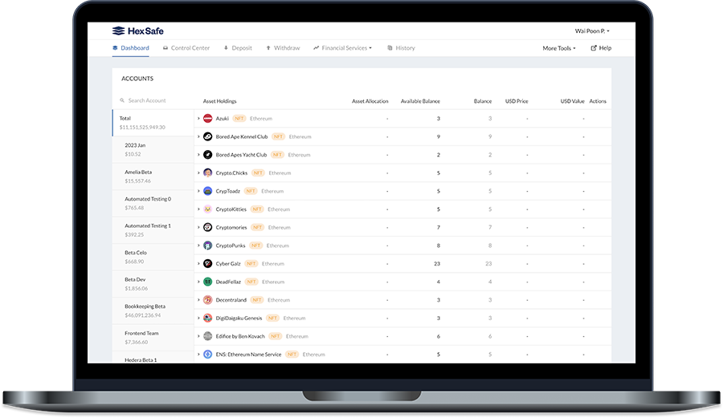
Task: Click the NFT badge on DeadFellaz row
Action: [x=251, y=282]
